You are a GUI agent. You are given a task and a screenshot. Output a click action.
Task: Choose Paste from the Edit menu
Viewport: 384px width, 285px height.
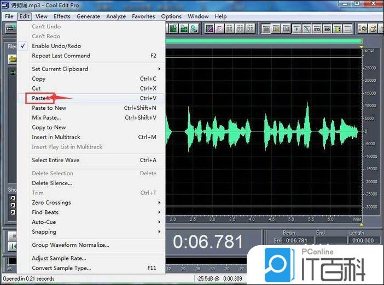tap(39, 98)
